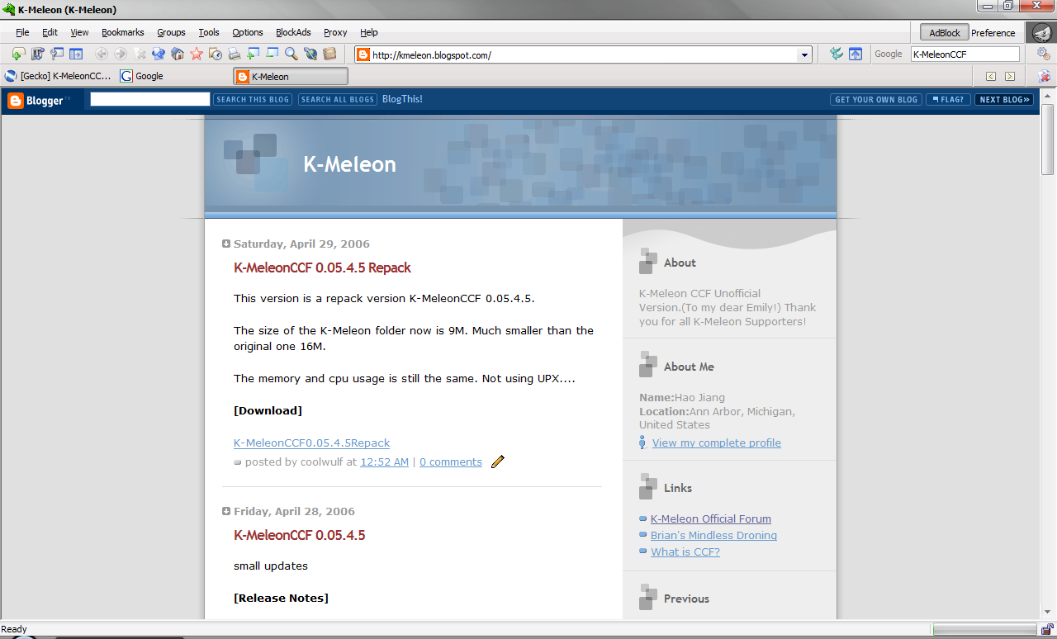Screen dimensions: 1057x639
Task: Toggle the sidebar panel icon
Action: [x=76, y=54]
